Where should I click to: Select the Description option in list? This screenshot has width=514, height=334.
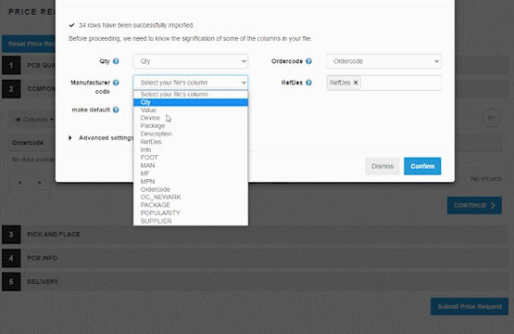pyautogui.click(x=191, y=134)
